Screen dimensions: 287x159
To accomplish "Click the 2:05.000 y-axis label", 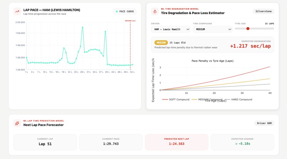I will click(20, 22).
